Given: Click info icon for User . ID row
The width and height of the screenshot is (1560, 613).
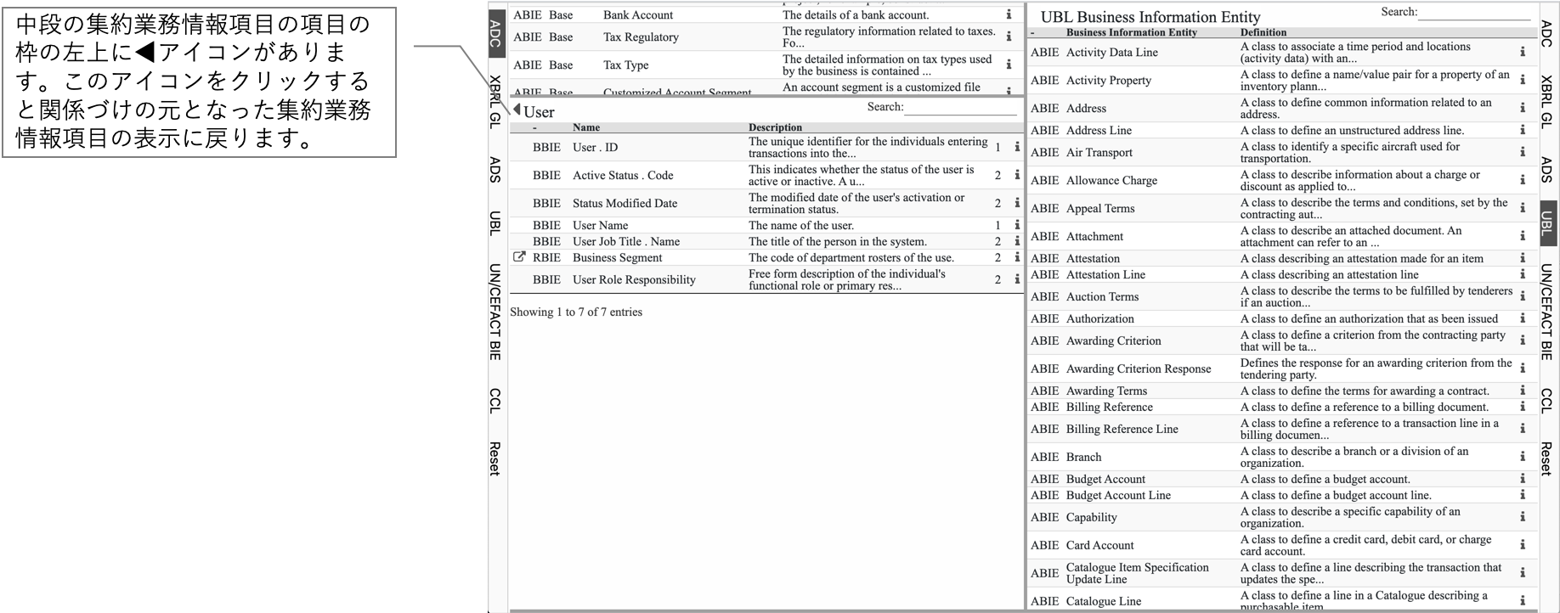Looking at the screenshot, I should (1016, 147).
